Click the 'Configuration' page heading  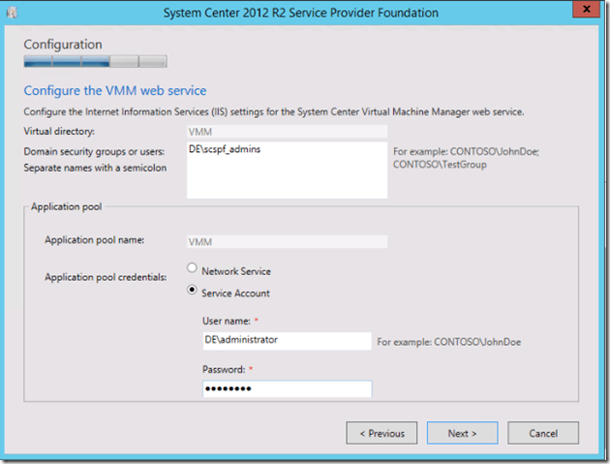[x=62, y=45]
